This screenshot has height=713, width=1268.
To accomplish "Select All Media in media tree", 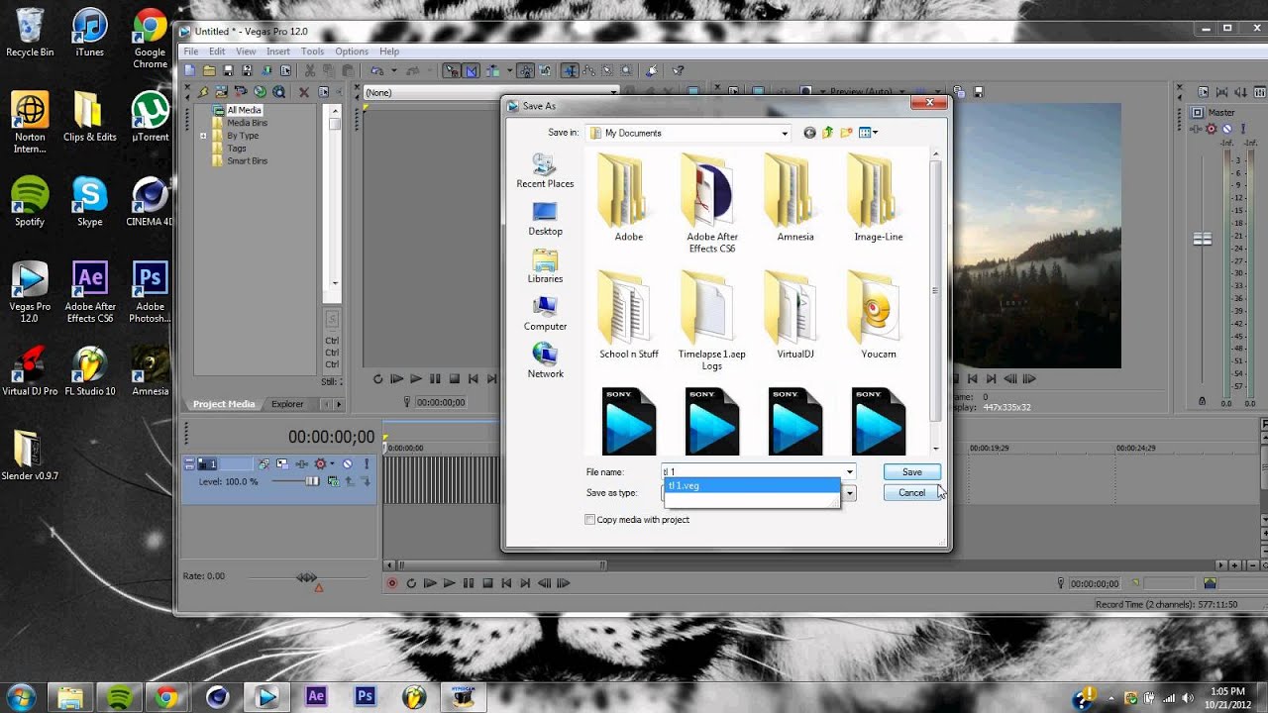I will [x=244, y=110].
